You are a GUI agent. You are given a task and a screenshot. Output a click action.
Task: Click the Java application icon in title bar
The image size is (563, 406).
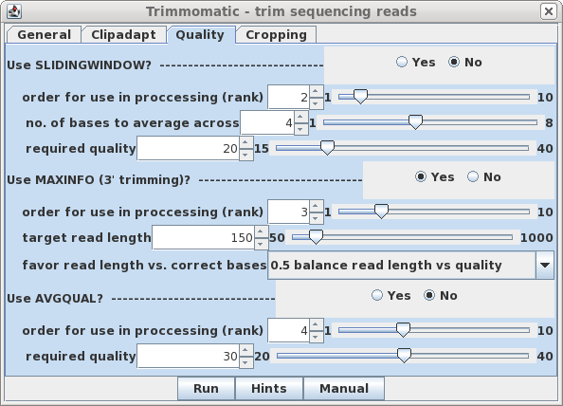pyautogui.click(x=14, y=11)
